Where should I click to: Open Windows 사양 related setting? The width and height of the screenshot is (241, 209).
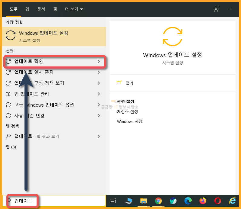(x=130, y=121)
